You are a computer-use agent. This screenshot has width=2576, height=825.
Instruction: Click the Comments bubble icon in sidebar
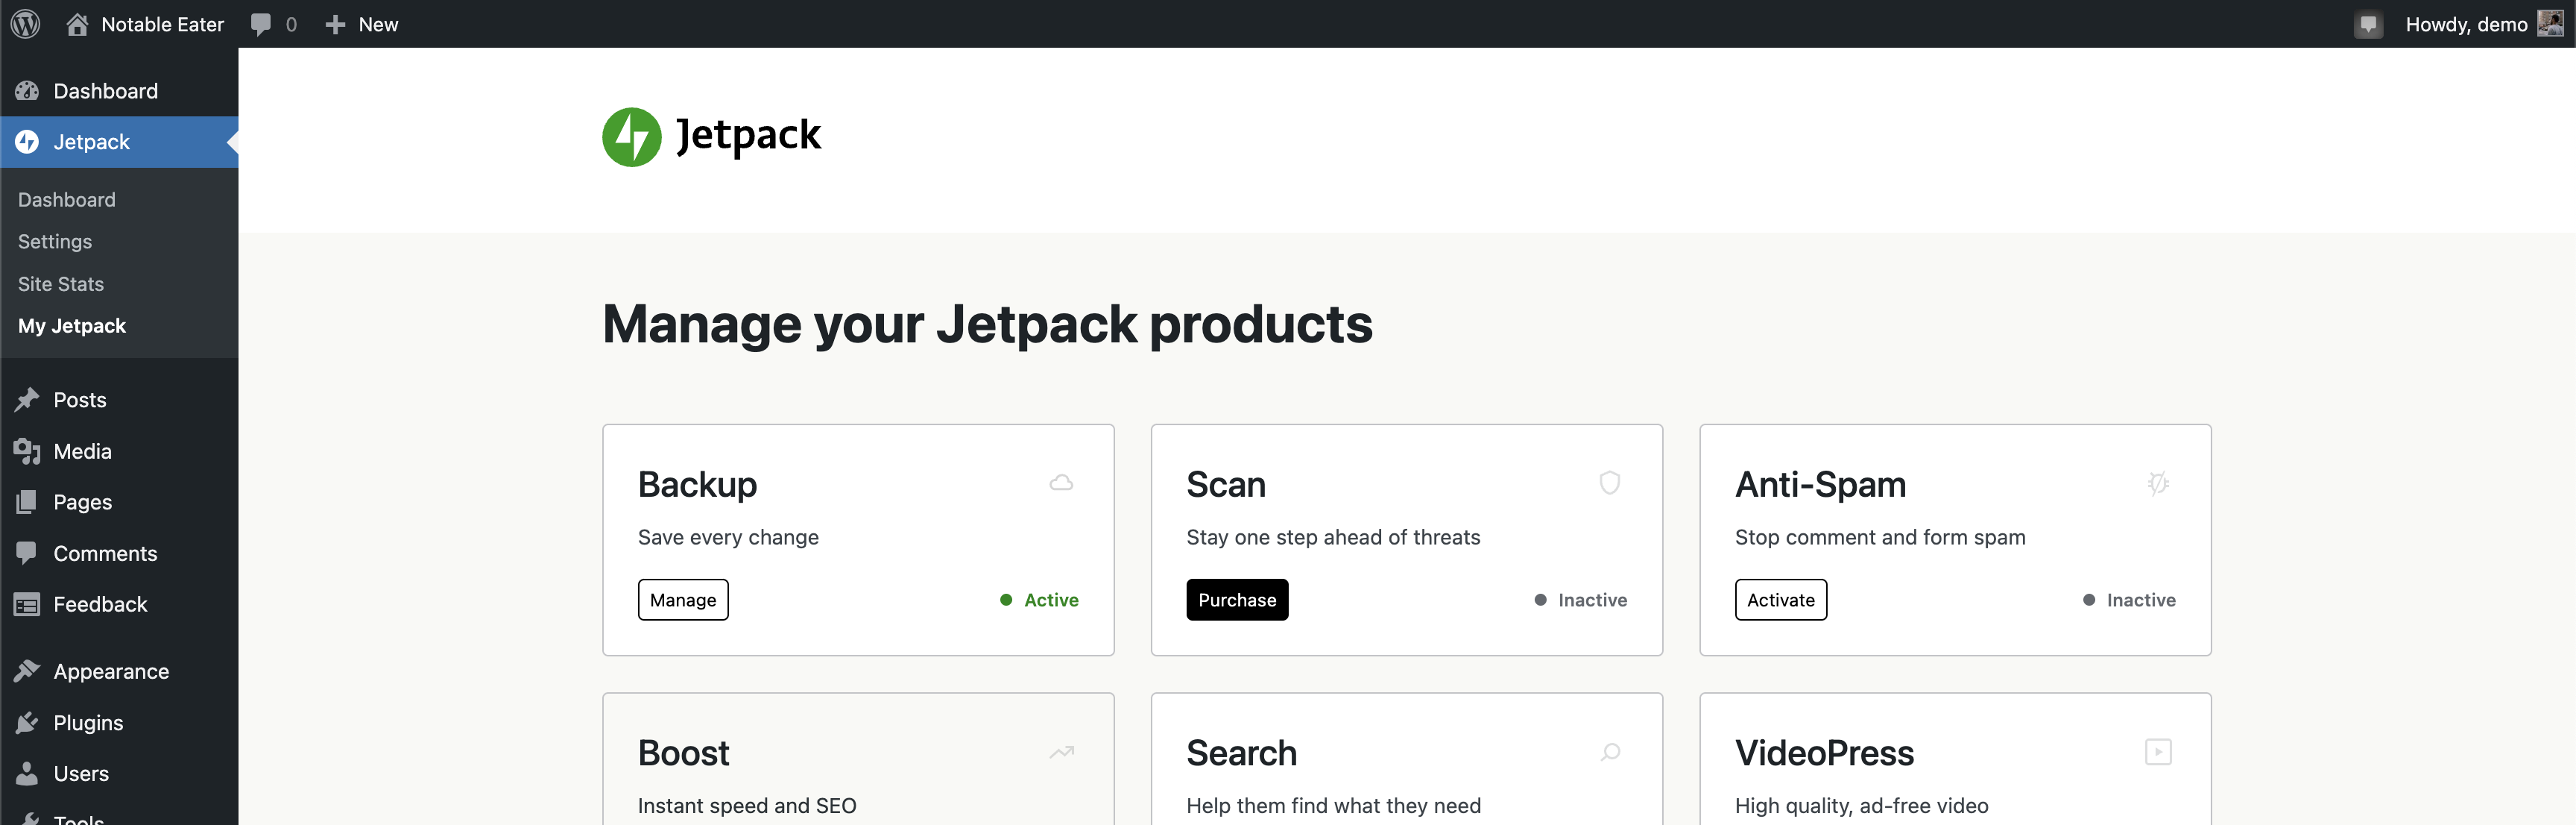coord(27,553)
